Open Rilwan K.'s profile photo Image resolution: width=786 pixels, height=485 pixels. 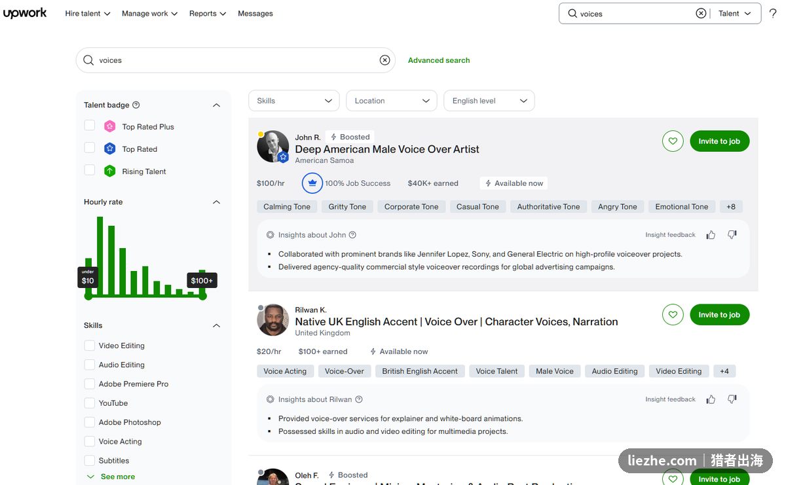(272, 320)
